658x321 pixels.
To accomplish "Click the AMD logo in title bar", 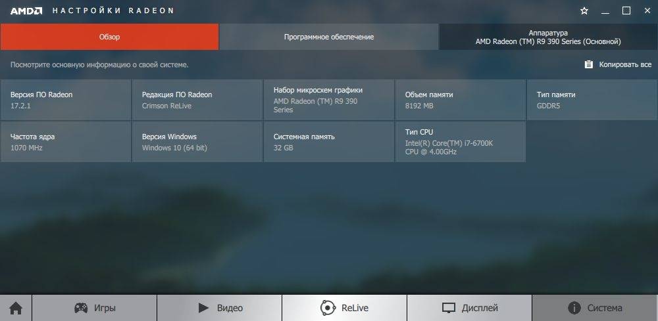I will pos(26,11).
